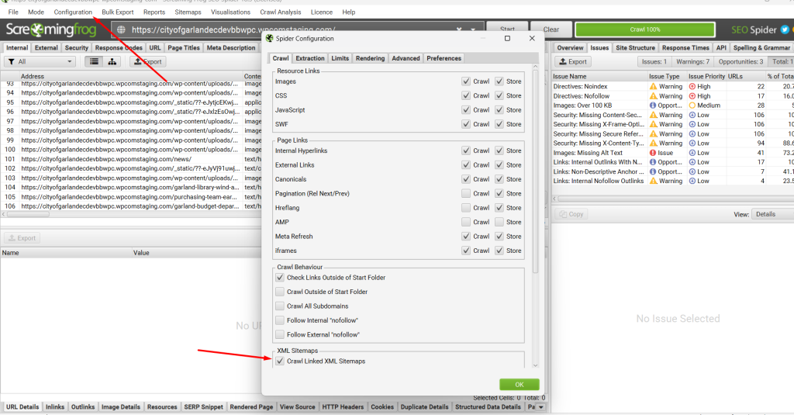
Task: Click the Crawl 100% progress bar
Action: [x=644, y=29]
